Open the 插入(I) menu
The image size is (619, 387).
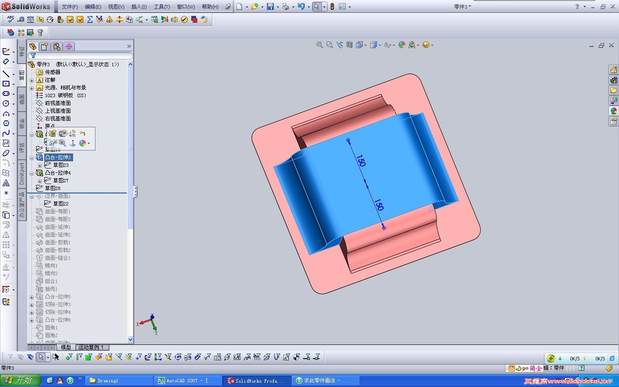pyautogui.click(x=139, y=6)
